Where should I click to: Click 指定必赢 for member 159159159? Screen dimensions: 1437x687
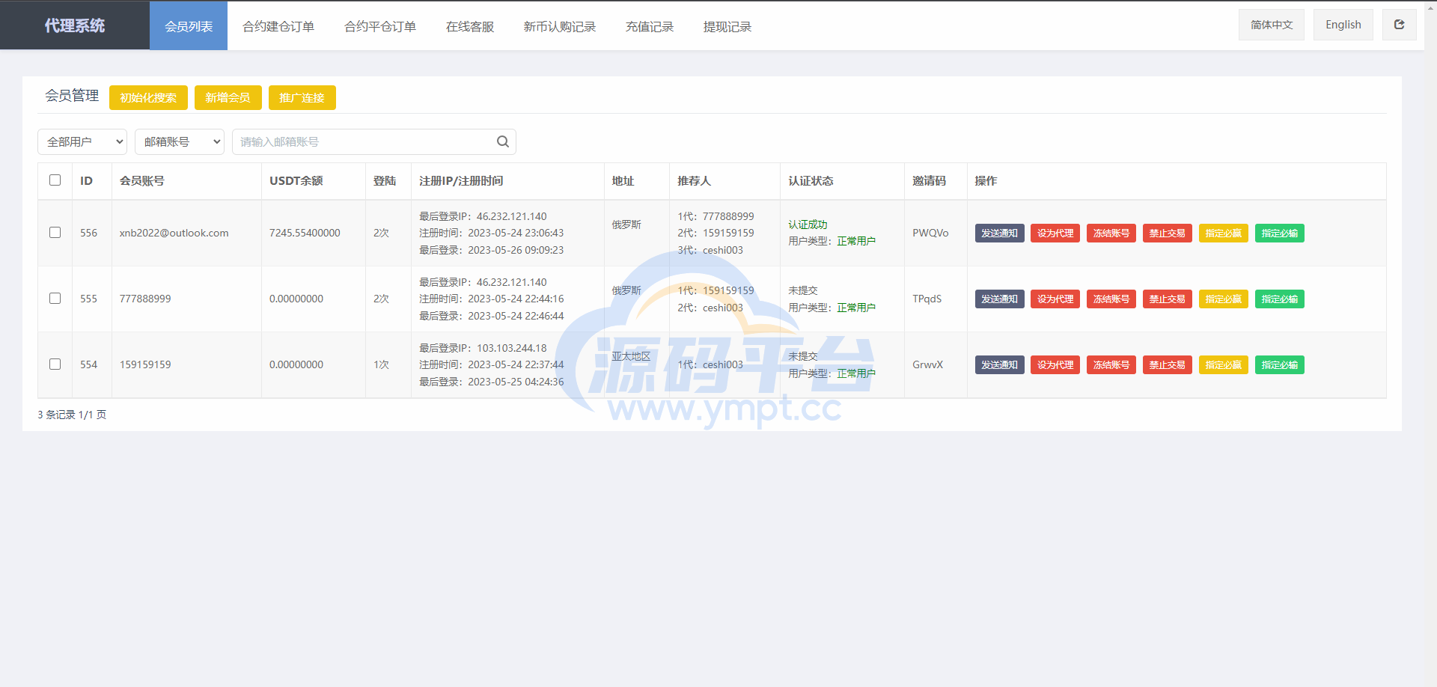pyautogui.click(x=1224, y=364)
